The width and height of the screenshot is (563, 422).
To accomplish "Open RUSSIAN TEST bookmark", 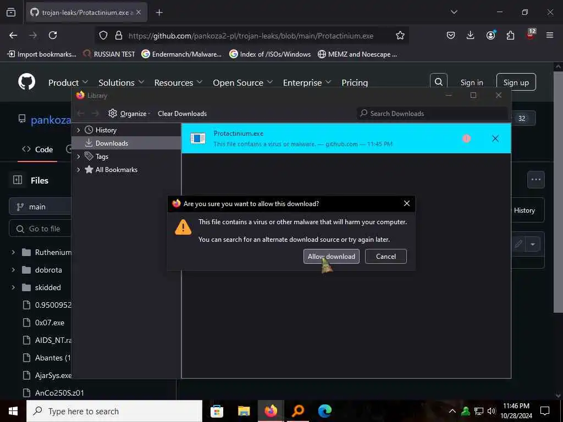I will coord(109,54).
